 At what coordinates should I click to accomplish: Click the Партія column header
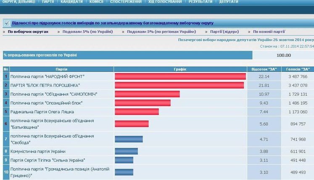61,69
